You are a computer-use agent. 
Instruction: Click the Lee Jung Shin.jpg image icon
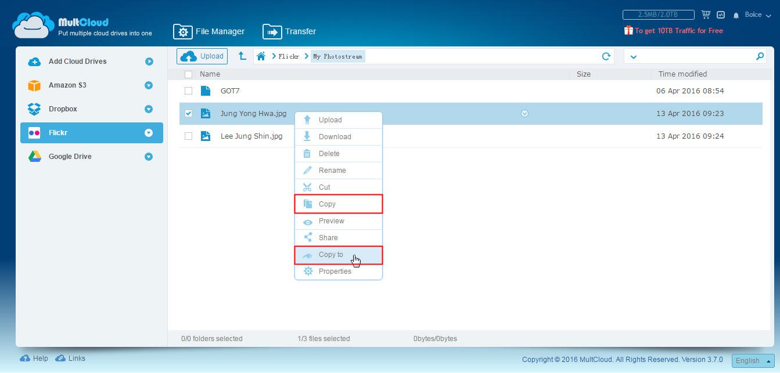click(x=205, y=136)
